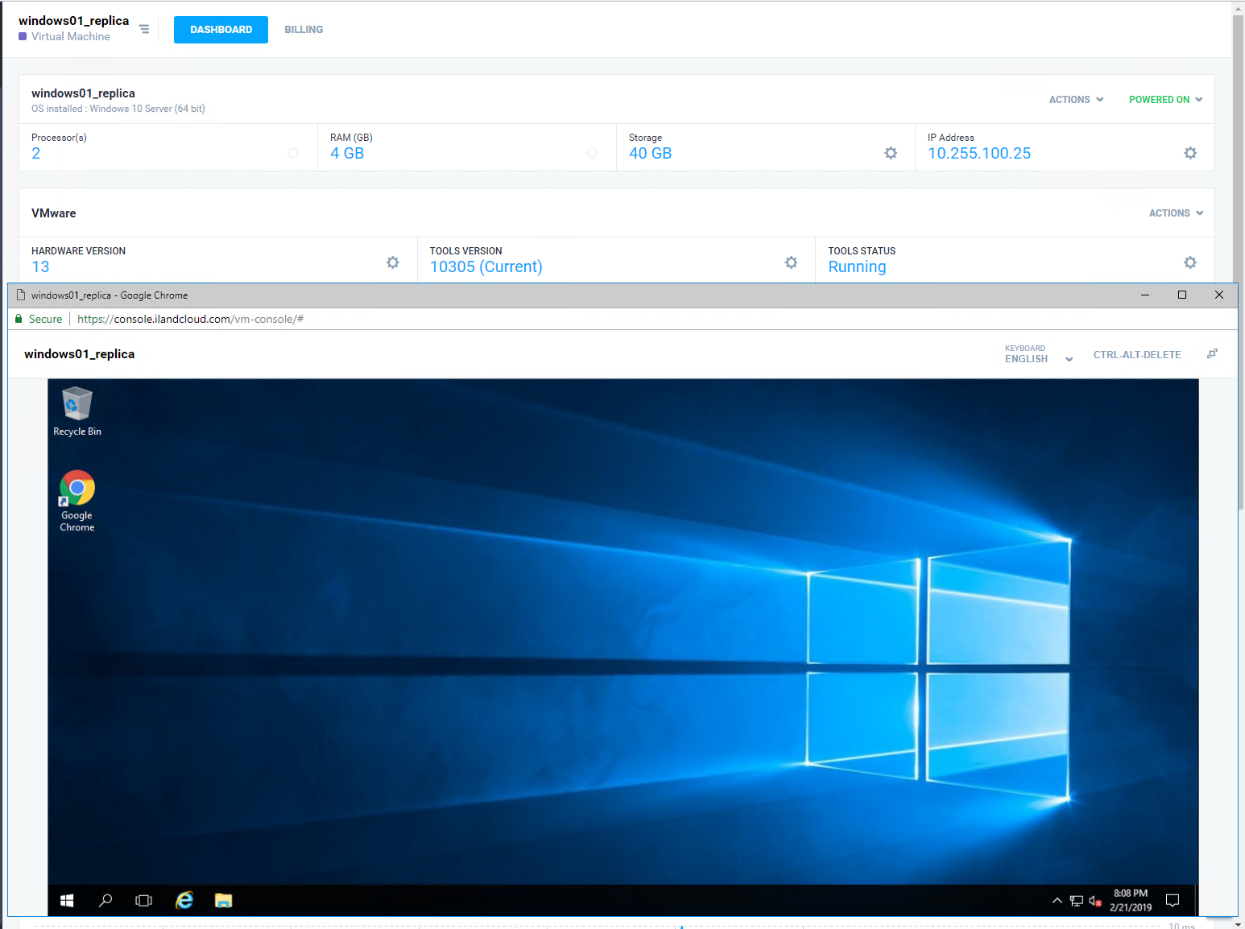Click the Tools Status gear icon
Viewport: 1245px width, 929px height.
tap(1189, 262)
